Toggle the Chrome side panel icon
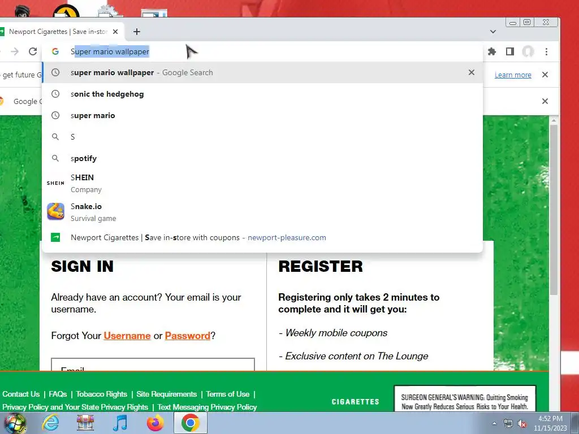Viewport: 579px width, 434px height. click(x=510, y=51)
